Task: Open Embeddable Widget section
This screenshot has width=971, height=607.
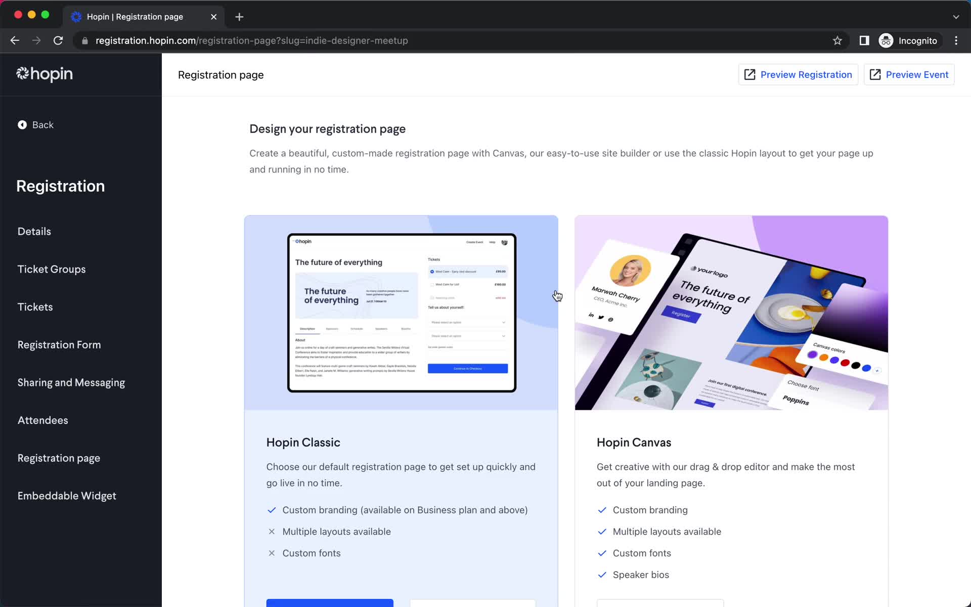Action: coord(67,496)
